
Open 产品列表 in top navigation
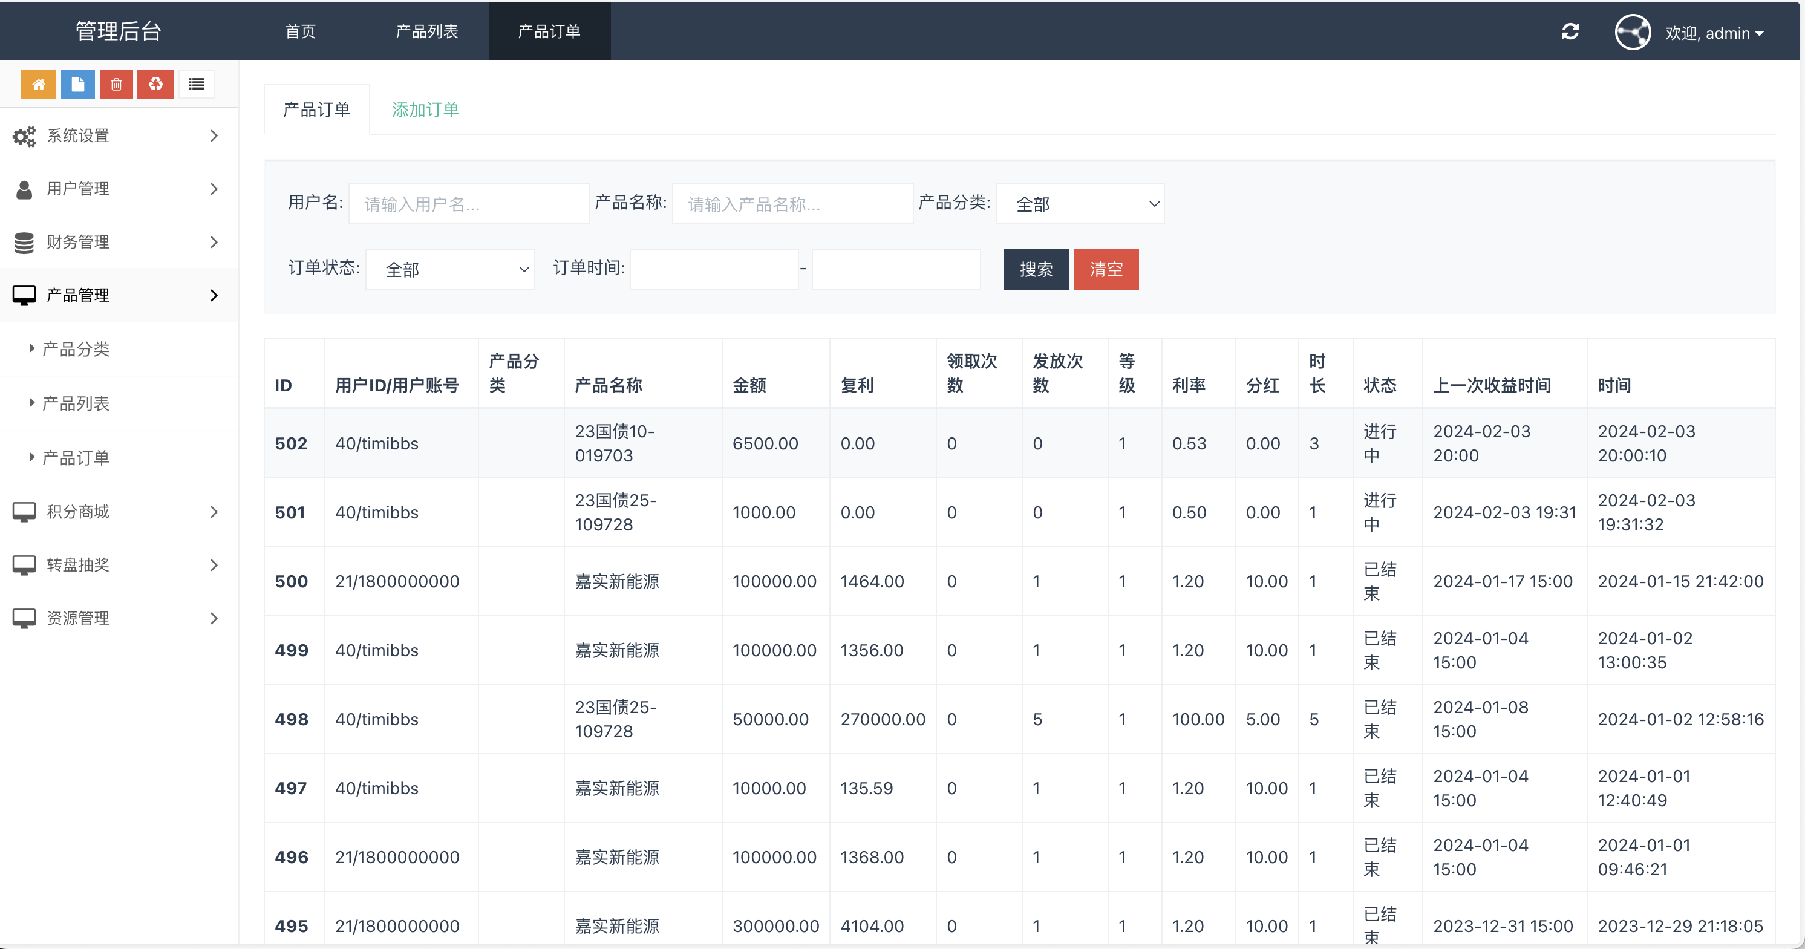(x=426, y=31)
